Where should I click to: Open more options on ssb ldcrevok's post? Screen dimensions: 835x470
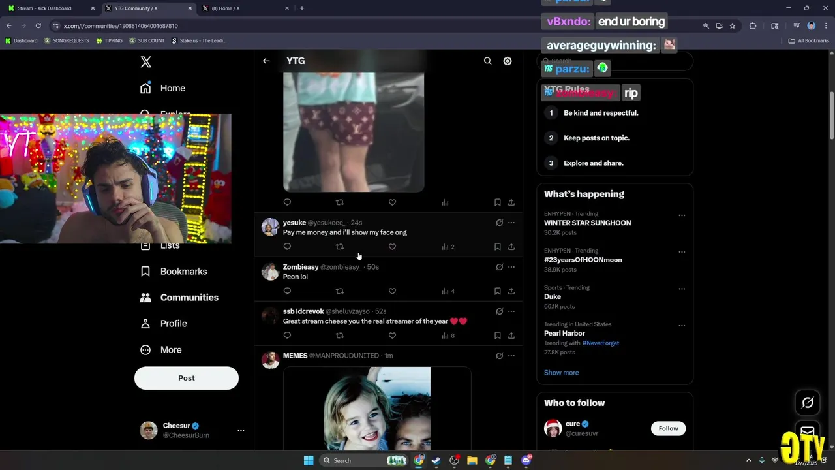pyautogui.click(x=511, y=311)
